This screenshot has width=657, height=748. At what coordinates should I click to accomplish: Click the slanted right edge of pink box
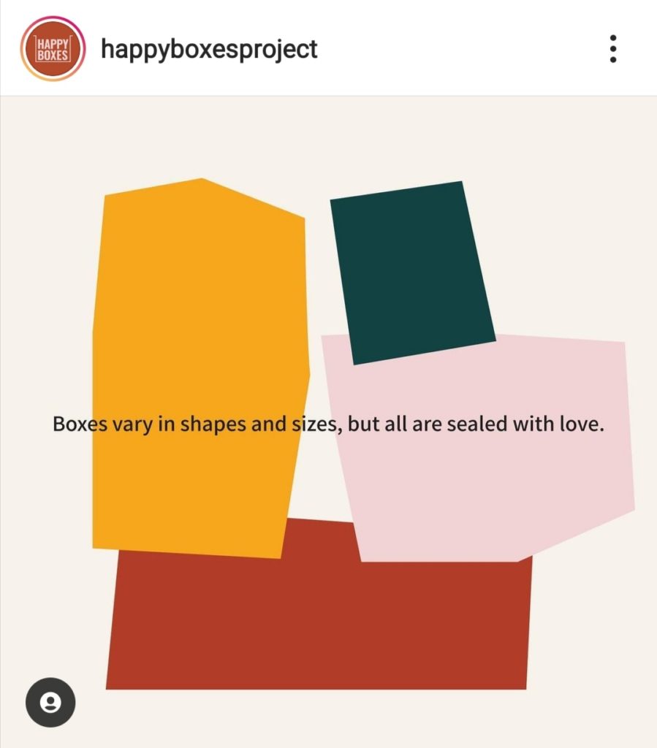click(577, 535)
